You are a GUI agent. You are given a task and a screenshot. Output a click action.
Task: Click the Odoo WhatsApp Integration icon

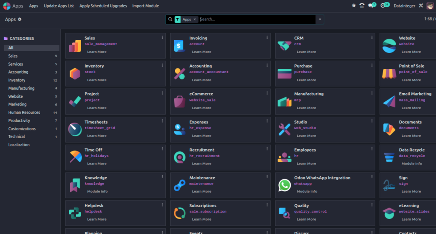point(284,185)
